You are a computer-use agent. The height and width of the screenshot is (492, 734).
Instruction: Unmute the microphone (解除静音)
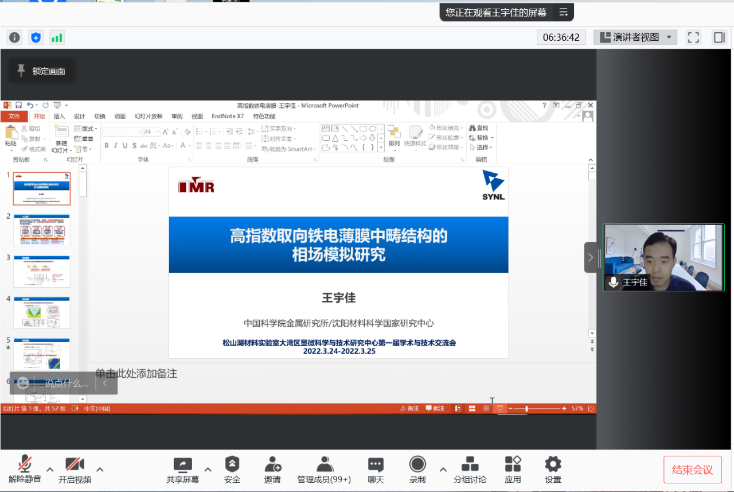click(25, 470)
